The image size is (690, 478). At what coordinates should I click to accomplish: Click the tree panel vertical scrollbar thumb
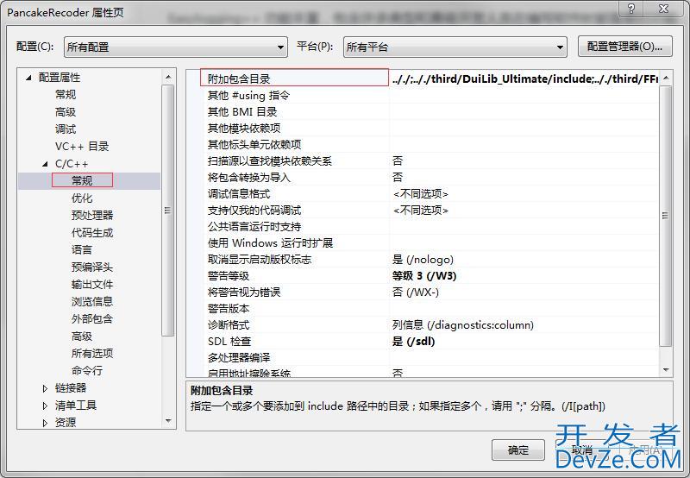pos(167,211)
